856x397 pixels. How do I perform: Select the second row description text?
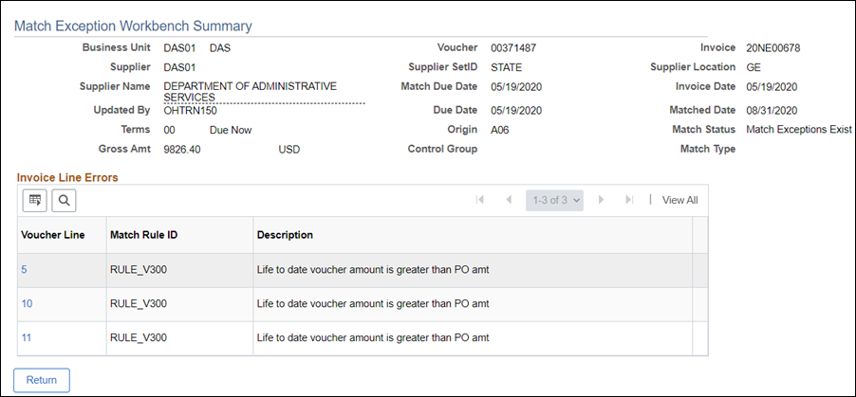(x=373, y=304)
